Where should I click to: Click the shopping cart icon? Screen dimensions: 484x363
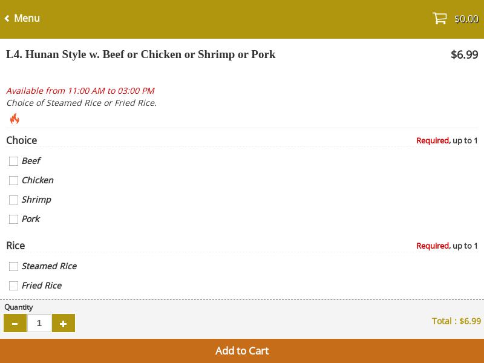click(439, 18)
